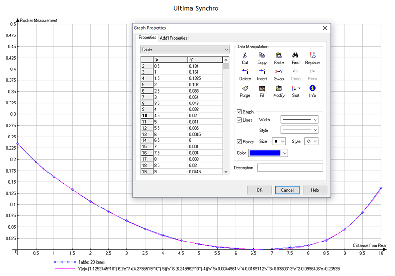Uncheck the Lines checkbox
395x276 pixels.
click(239, 120)
